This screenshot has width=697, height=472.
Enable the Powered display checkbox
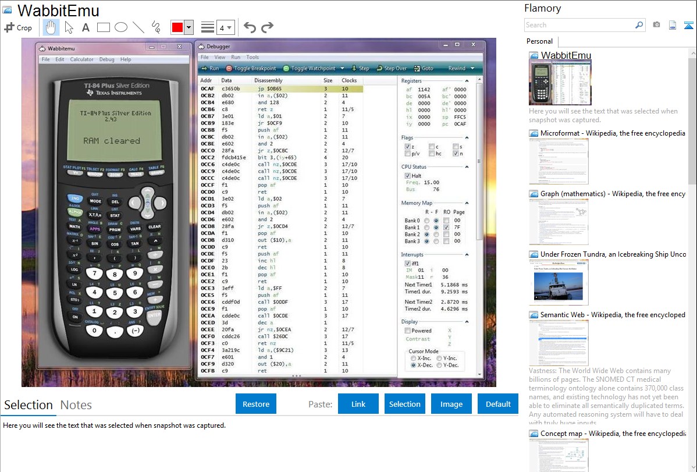click(408, 331)
